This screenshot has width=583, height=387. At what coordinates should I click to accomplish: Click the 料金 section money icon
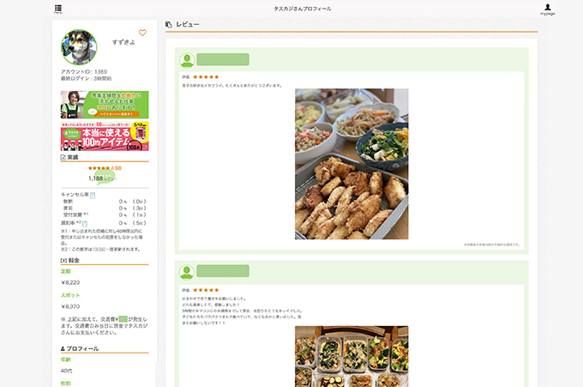click(64, 260)
